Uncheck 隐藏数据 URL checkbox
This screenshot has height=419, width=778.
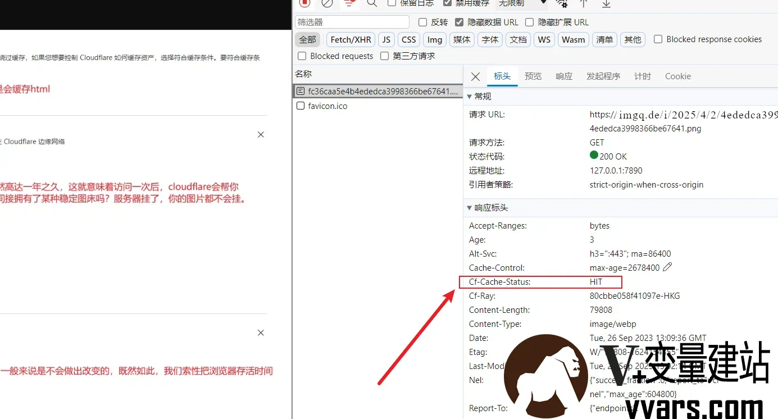coord(459,22)
